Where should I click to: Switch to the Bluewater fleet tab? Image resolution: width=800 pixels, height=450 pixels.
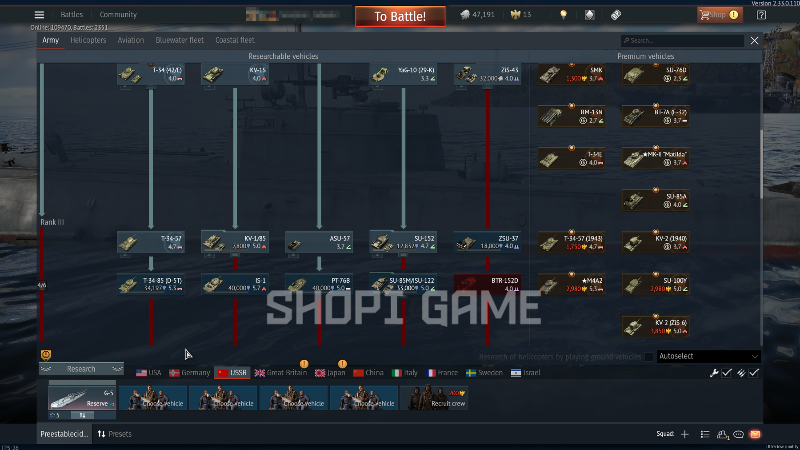180,40
